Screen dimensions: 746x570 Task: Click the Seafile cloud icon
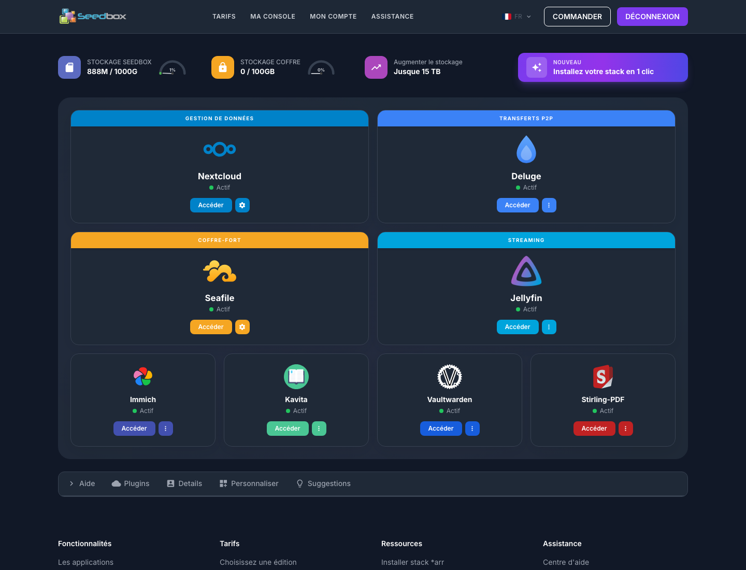pos(220,271)
